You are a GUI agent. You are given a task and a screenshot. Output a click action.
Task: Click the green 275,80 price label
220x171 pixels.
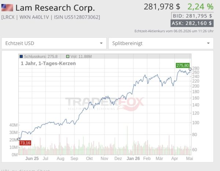pos(183,65)
